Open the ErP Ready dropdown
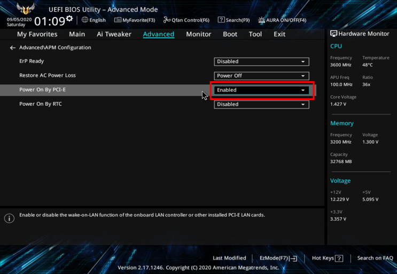 [x=261, y=61]
